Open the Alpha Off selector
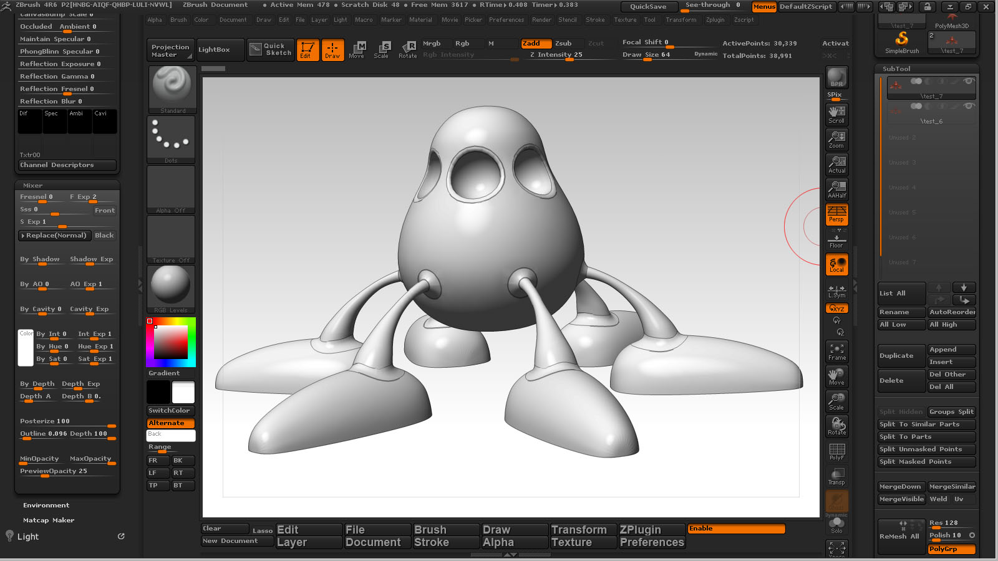 (172, 189)
